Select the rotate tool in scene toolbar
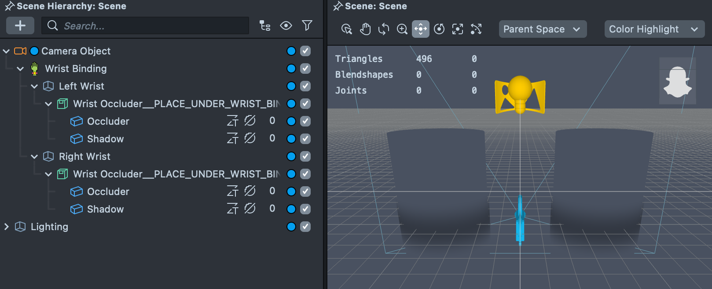Image resolution: width=712 pixels, height=289 pixels. point(384,29)
